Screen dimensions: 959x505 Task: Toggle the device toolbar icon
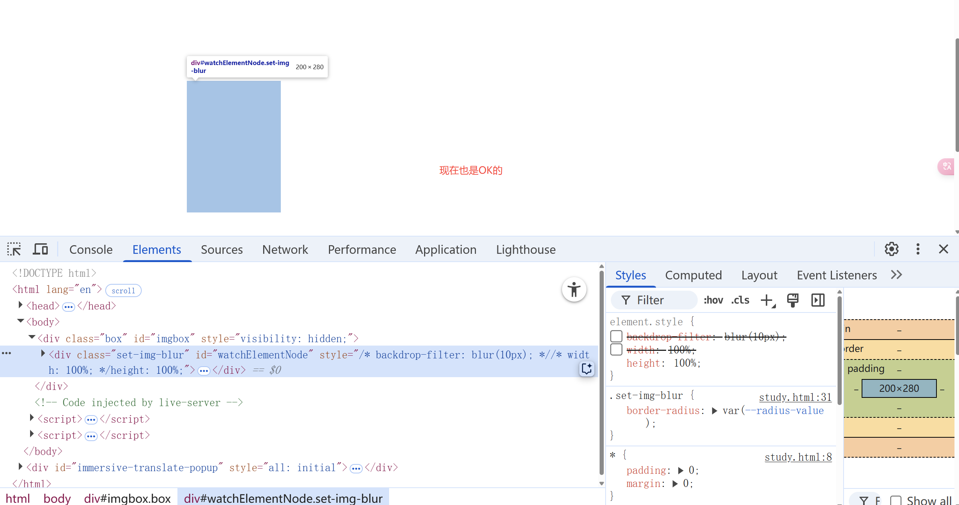(40, 249)
